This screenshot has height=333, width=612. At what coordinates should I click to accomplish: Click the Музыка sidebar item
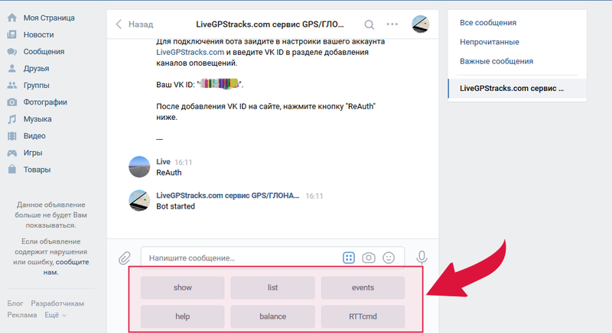point(37,119)
